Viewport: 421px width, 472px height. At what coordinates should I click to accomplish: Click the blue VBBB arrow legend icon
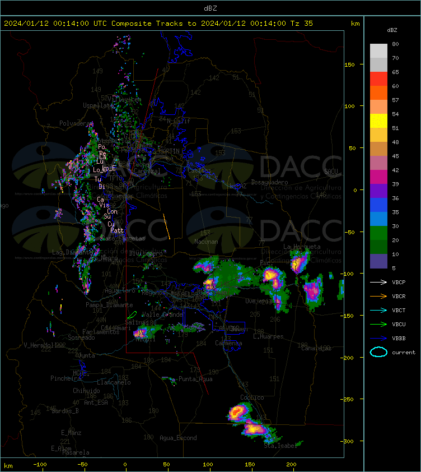click(x=378, y=339)
